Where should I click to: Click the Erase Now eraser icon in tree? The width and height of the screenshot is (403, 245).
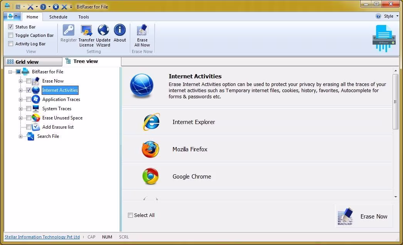point(36,81)
